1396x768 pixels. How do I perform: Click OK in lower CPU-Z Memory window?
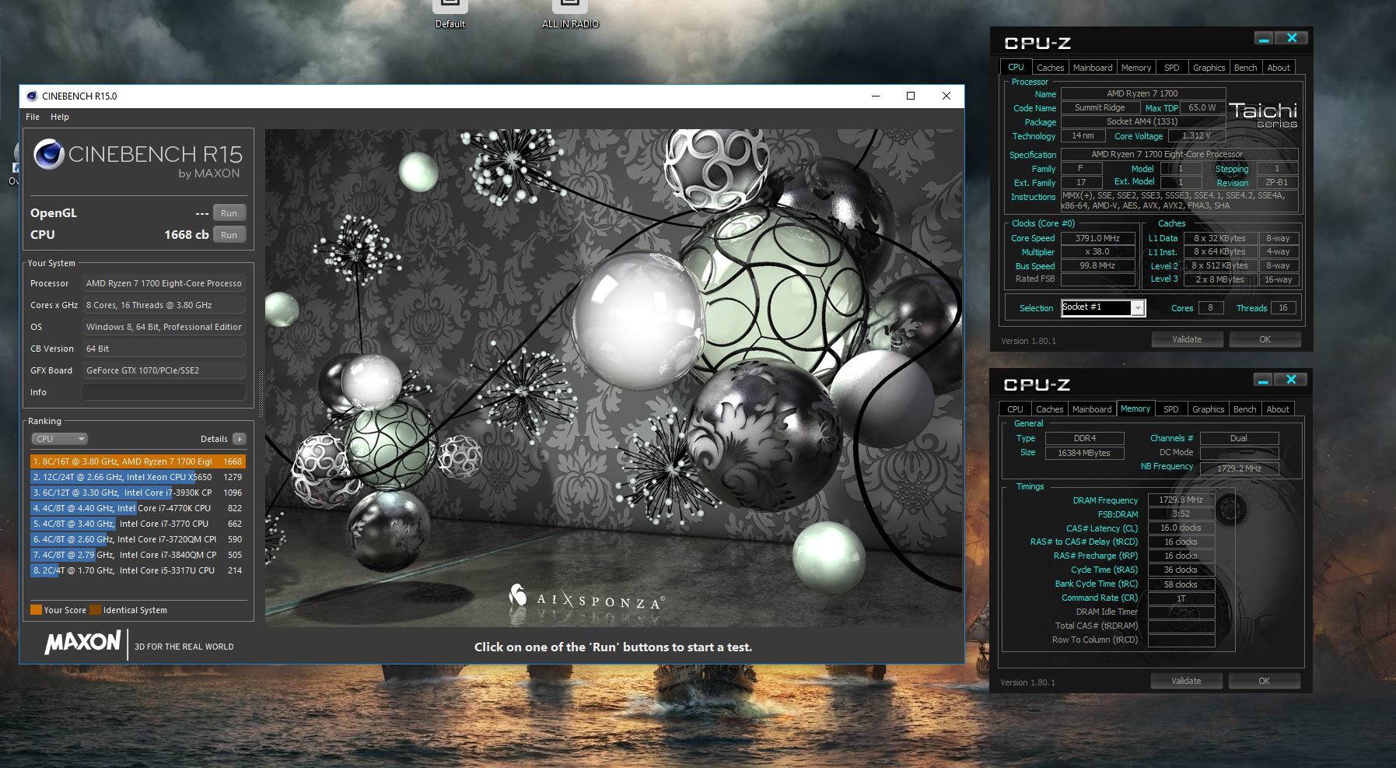(1264, 681)
